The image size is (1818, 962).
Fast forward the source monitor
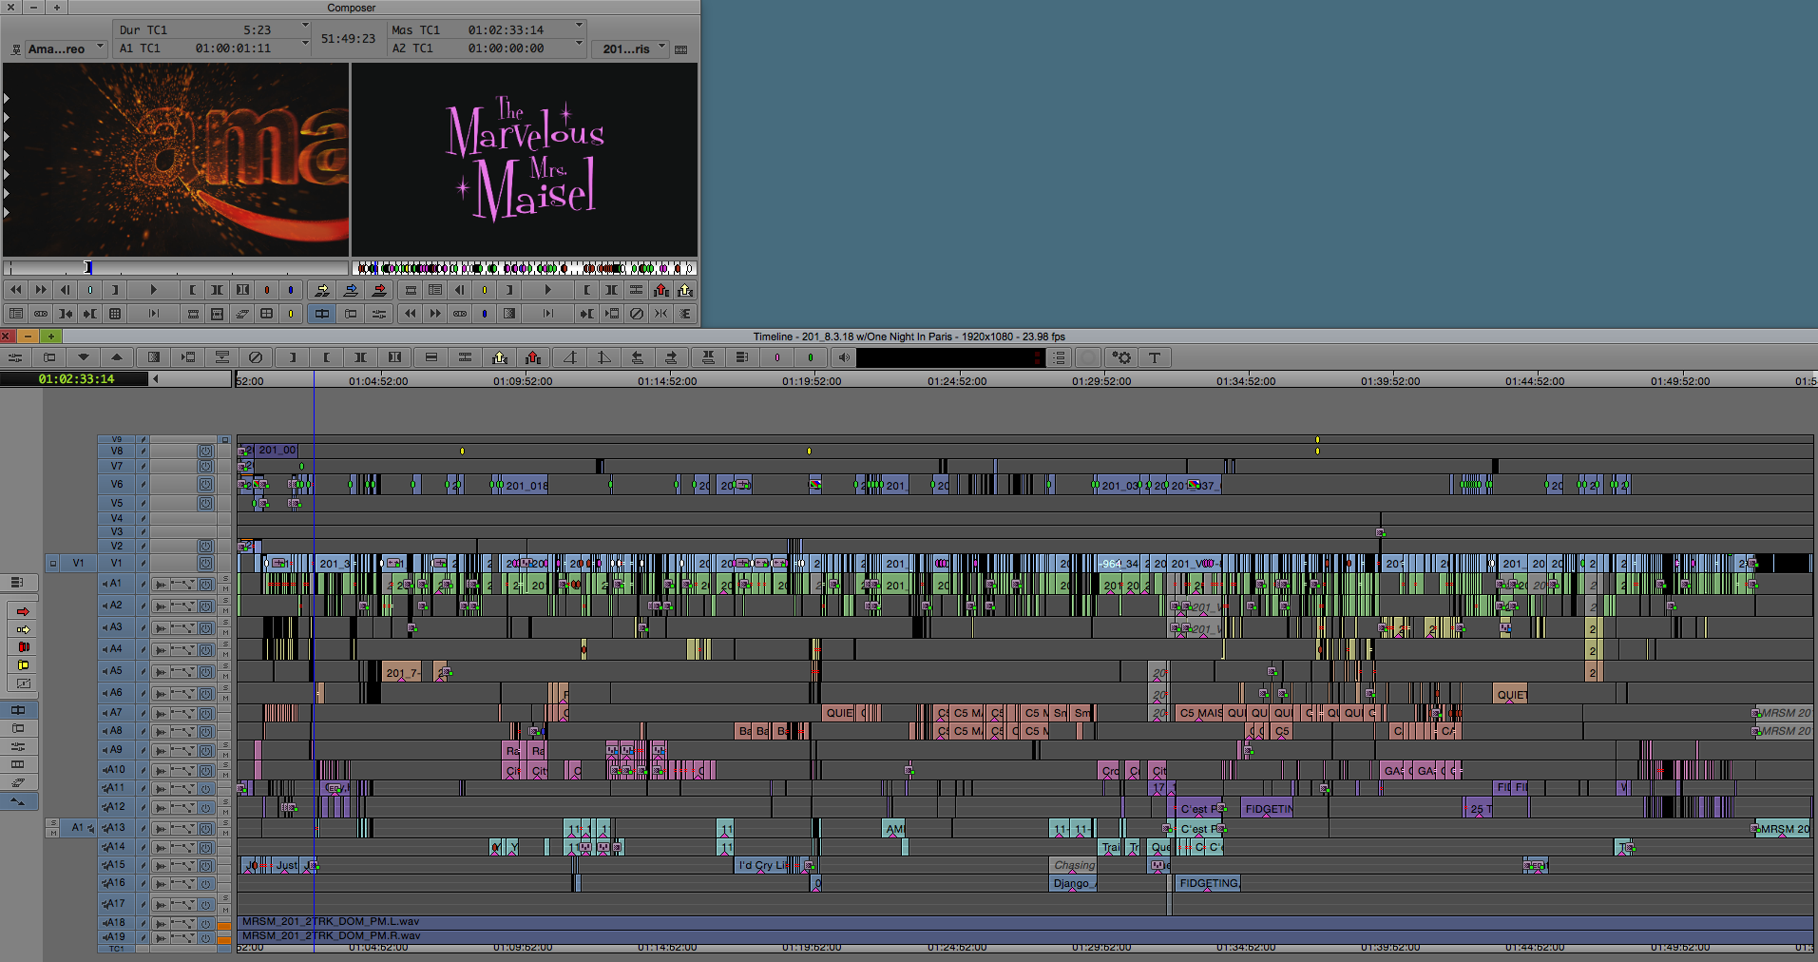(41, 290)
